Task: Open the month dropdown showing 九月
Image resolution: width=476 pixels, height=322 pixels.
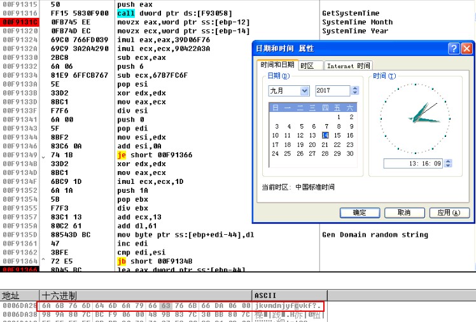Action: [304, 91]
